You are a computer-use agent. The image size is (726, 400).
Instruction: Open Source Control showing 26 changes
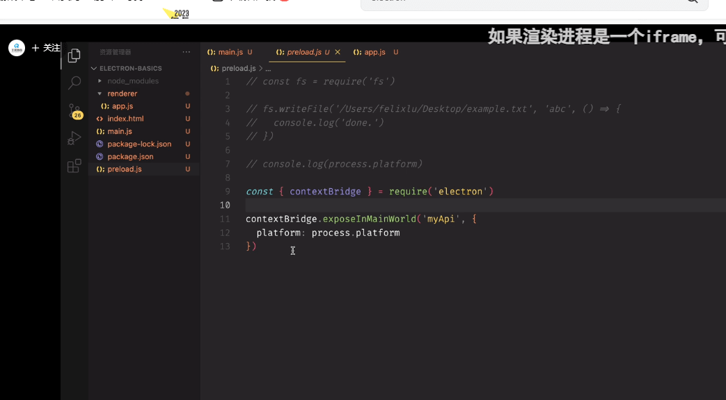(x=74, y=111)
